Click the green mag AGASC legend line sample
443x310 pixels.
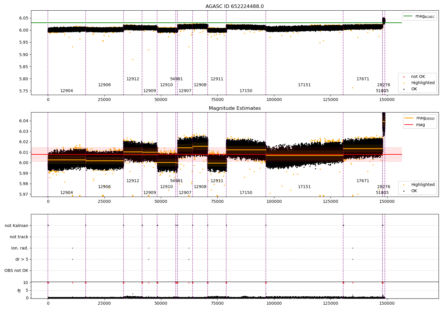tap(408, 16)
